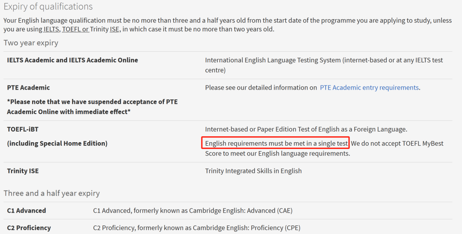Click the including Special Home Edition text
This screenshot has height=234, width=462.
(x=57, y=143)
